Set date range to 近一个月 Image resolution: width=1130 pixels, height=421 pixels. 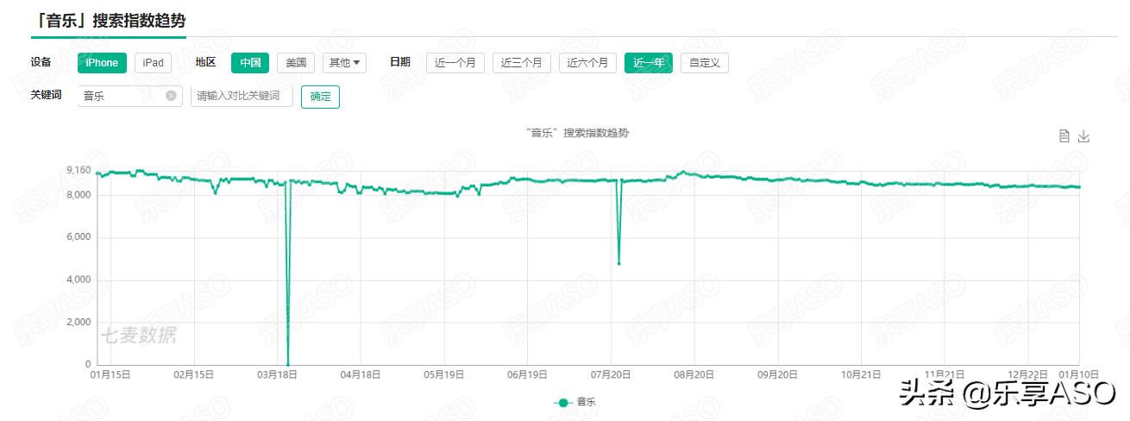click(455, 63)
